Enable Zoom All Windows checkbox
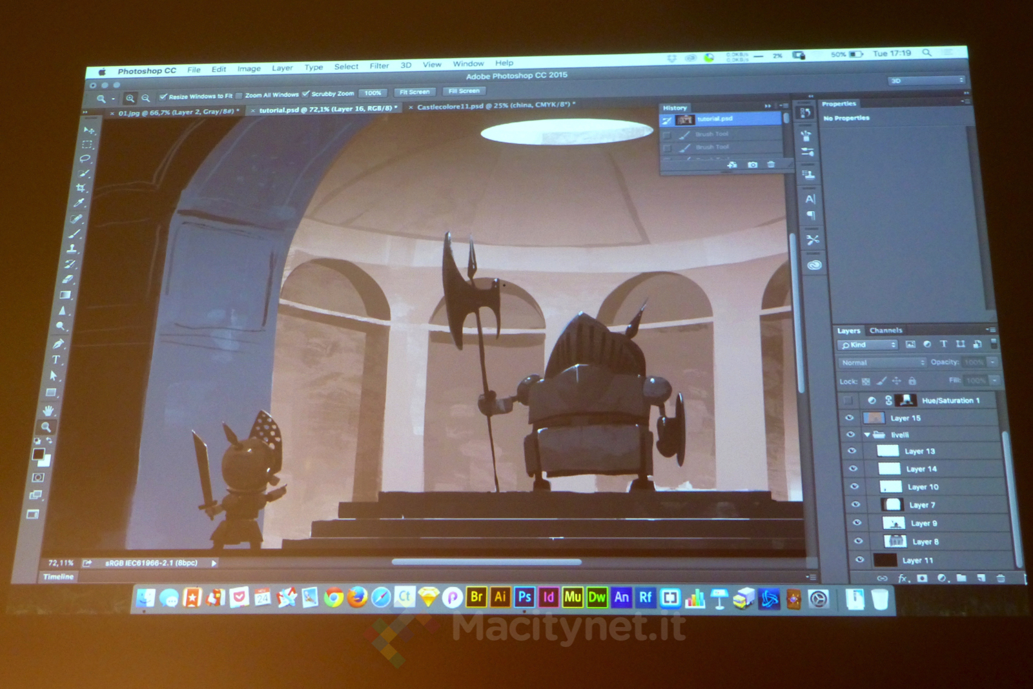The image size is (1033, 689). (x=240, y=96)
